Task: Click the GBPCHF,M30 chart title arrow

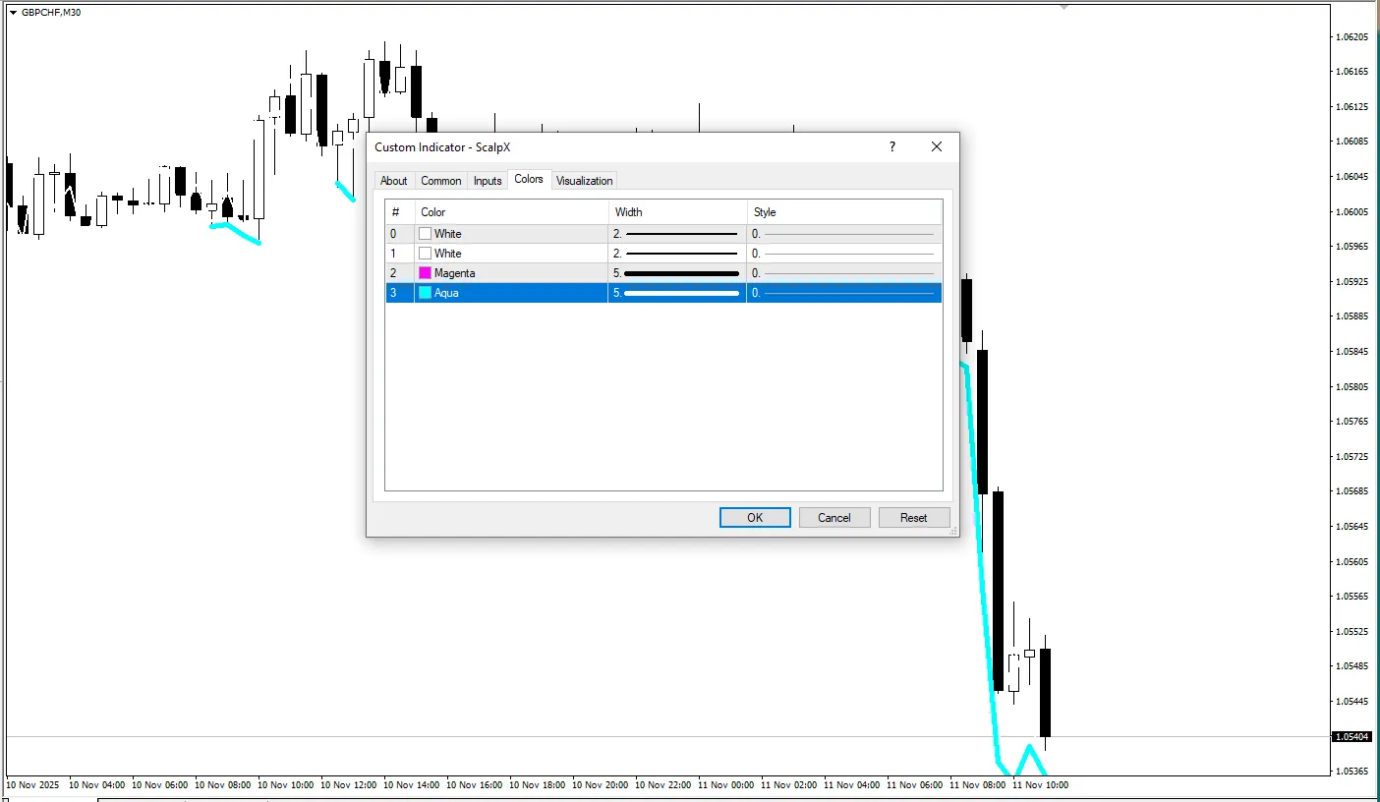Action: pos(14,12)
